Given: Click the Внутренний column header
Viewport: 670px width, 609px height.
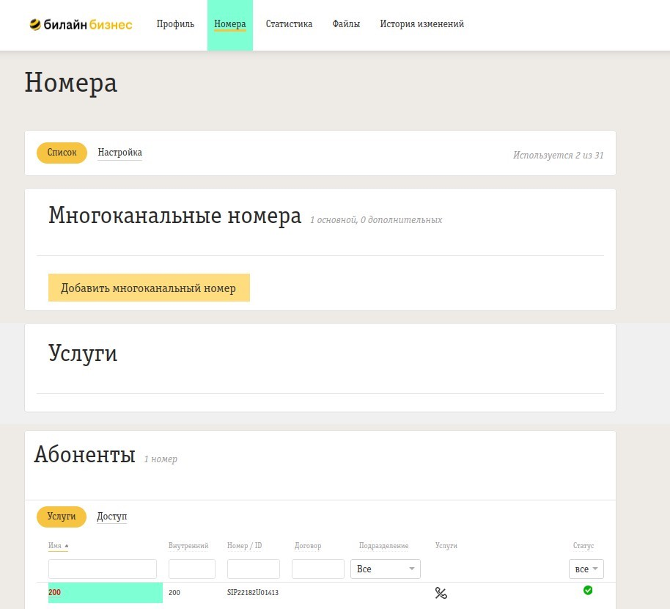Looking at the screenshot, I should click(188, 546).
